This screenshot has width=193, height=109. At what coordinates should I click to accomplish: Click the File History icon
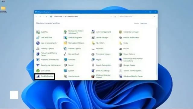point(93,43)
